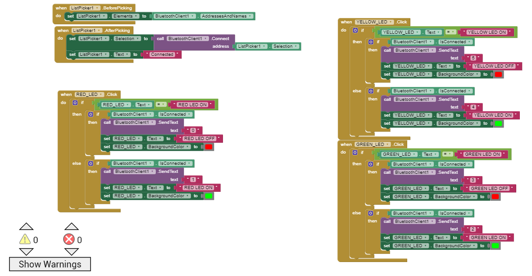Click 'YELLOW LED ON' string in the comparison block
This screenshot has height=276, width=532.
click(487, 32)
